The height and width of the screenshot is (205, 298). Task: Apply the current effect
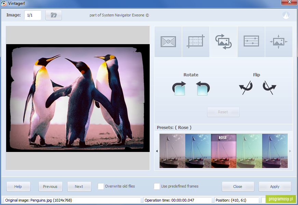point(275,187)
